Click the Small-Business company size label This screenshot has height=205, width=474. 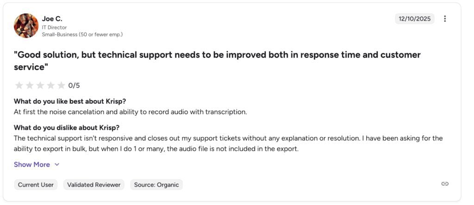coord(82,34)
